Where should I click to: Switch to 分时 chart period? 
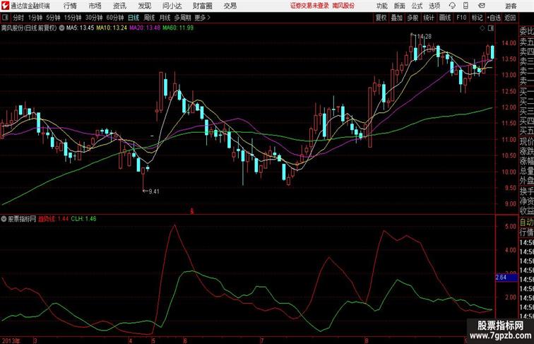pyautogui.click(x=18, y=18)
